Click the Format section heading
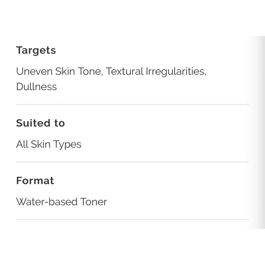 (x=35, y=181)
